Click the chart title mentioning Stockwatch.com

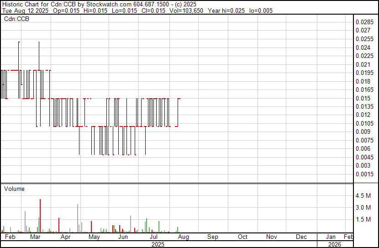[100, 4]
